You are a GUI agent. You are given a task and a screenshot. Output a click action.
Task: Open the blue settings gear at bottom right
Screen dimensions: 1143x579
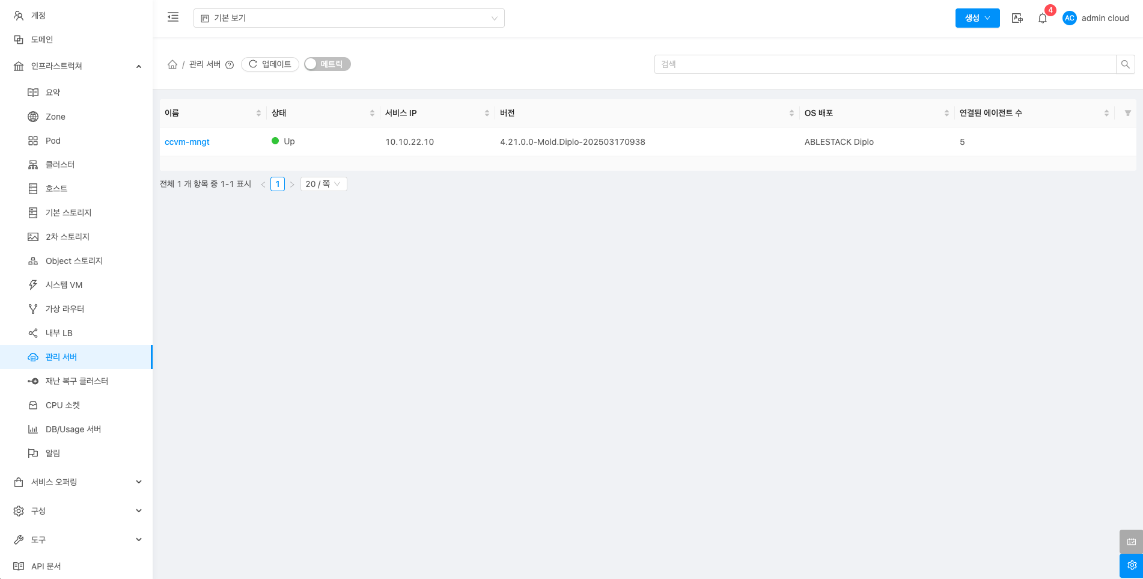point(1131,565)
